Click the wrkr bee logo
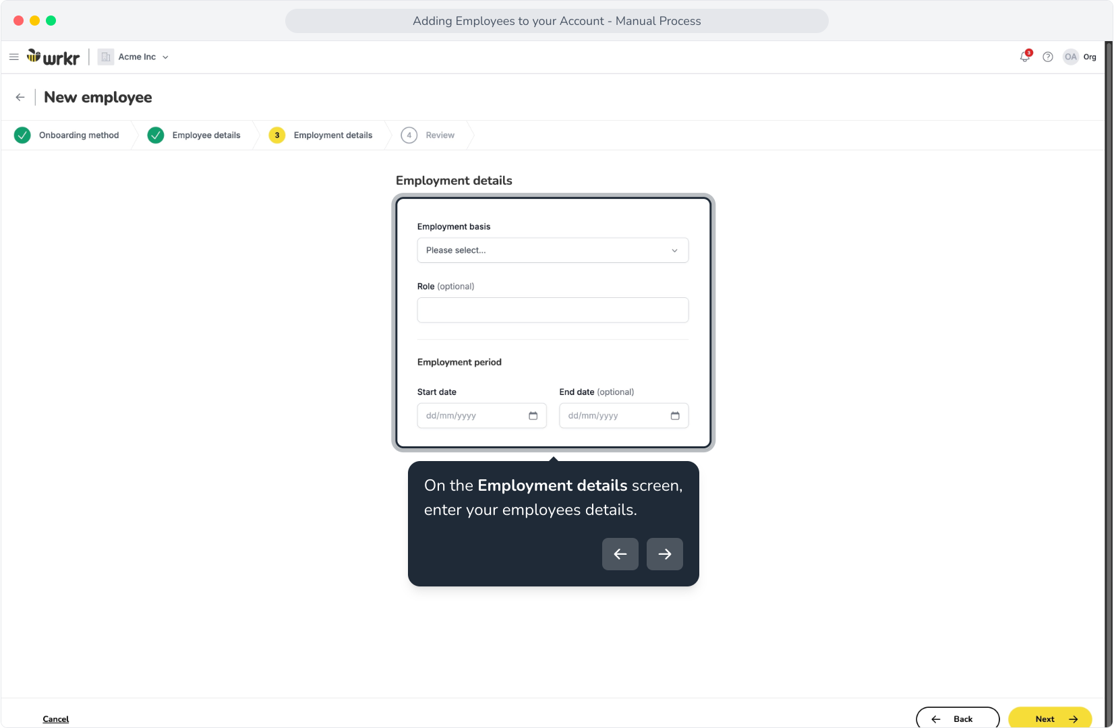The height and width of the screenshot is (728, 1114). click(x=53, y=57)
